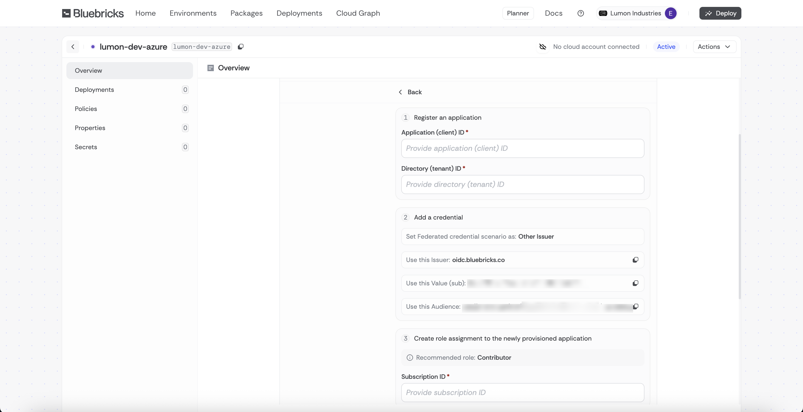Open the Policies sidebar tab

point(86,109)
